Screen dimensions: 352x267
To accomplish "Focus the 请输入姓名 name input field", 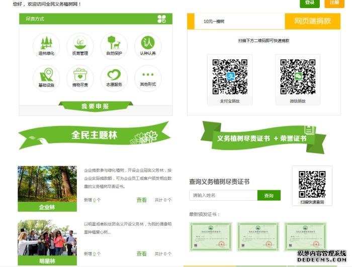I will pos(223,195).
